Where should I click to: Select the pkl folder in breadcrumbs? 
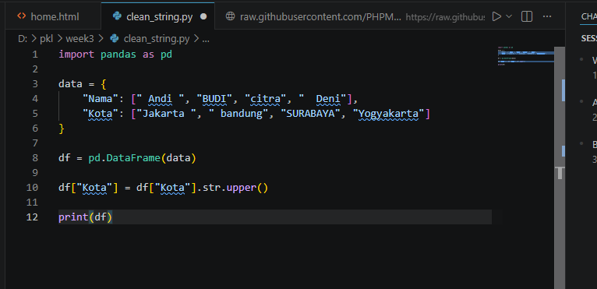tap(47, 38)
